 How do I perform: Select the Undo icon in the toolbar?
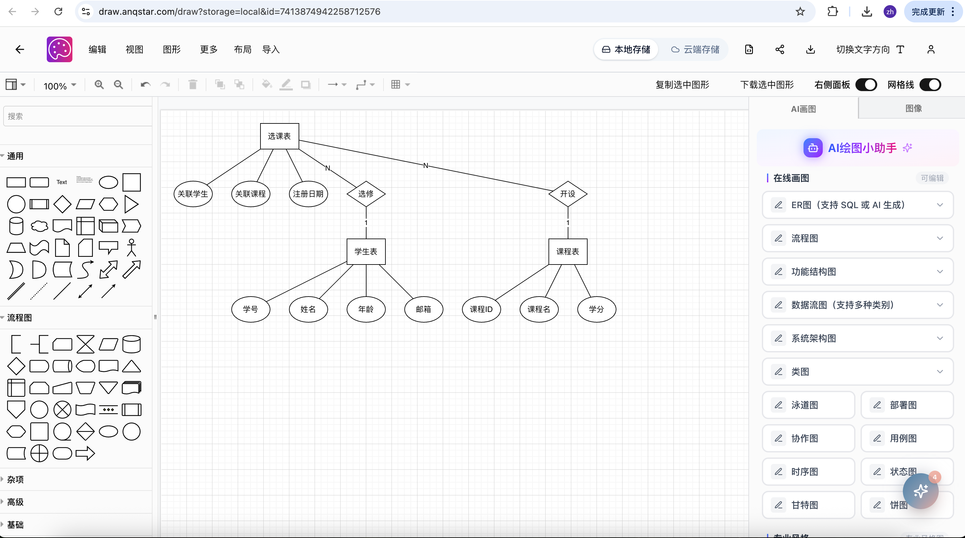tap(145, 85)
